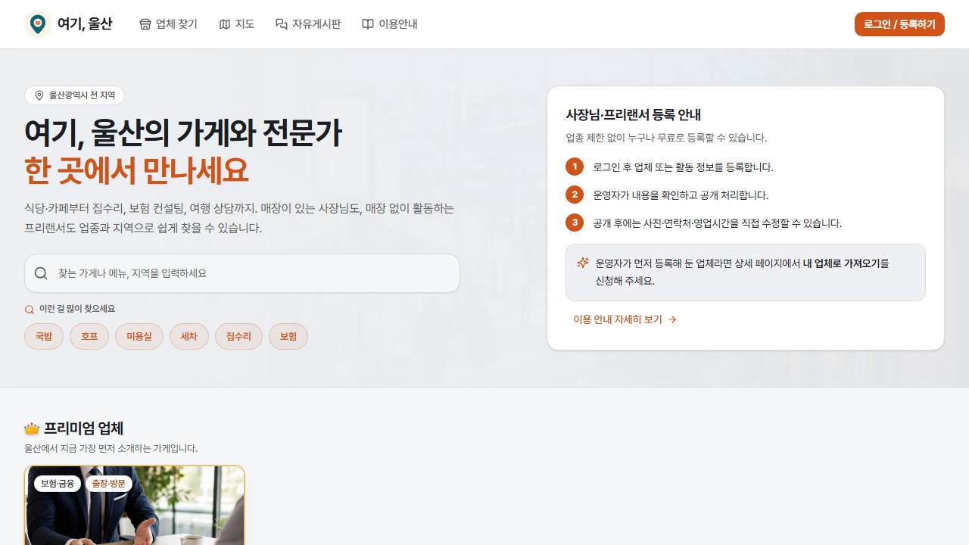Viewport: 969px width, 545px height.
Task: Click the book icon beside 이용안내
Action: click(368, 24)
